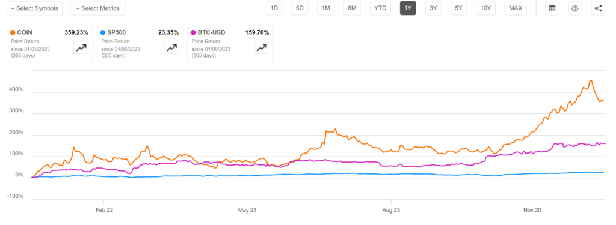The height and width of the screenshot is (225, 616).
Task: Switch to the 1D time range
Action: coord(274,8)
